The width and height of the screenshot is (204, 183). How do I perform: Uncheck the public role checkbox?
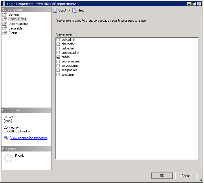58,57
